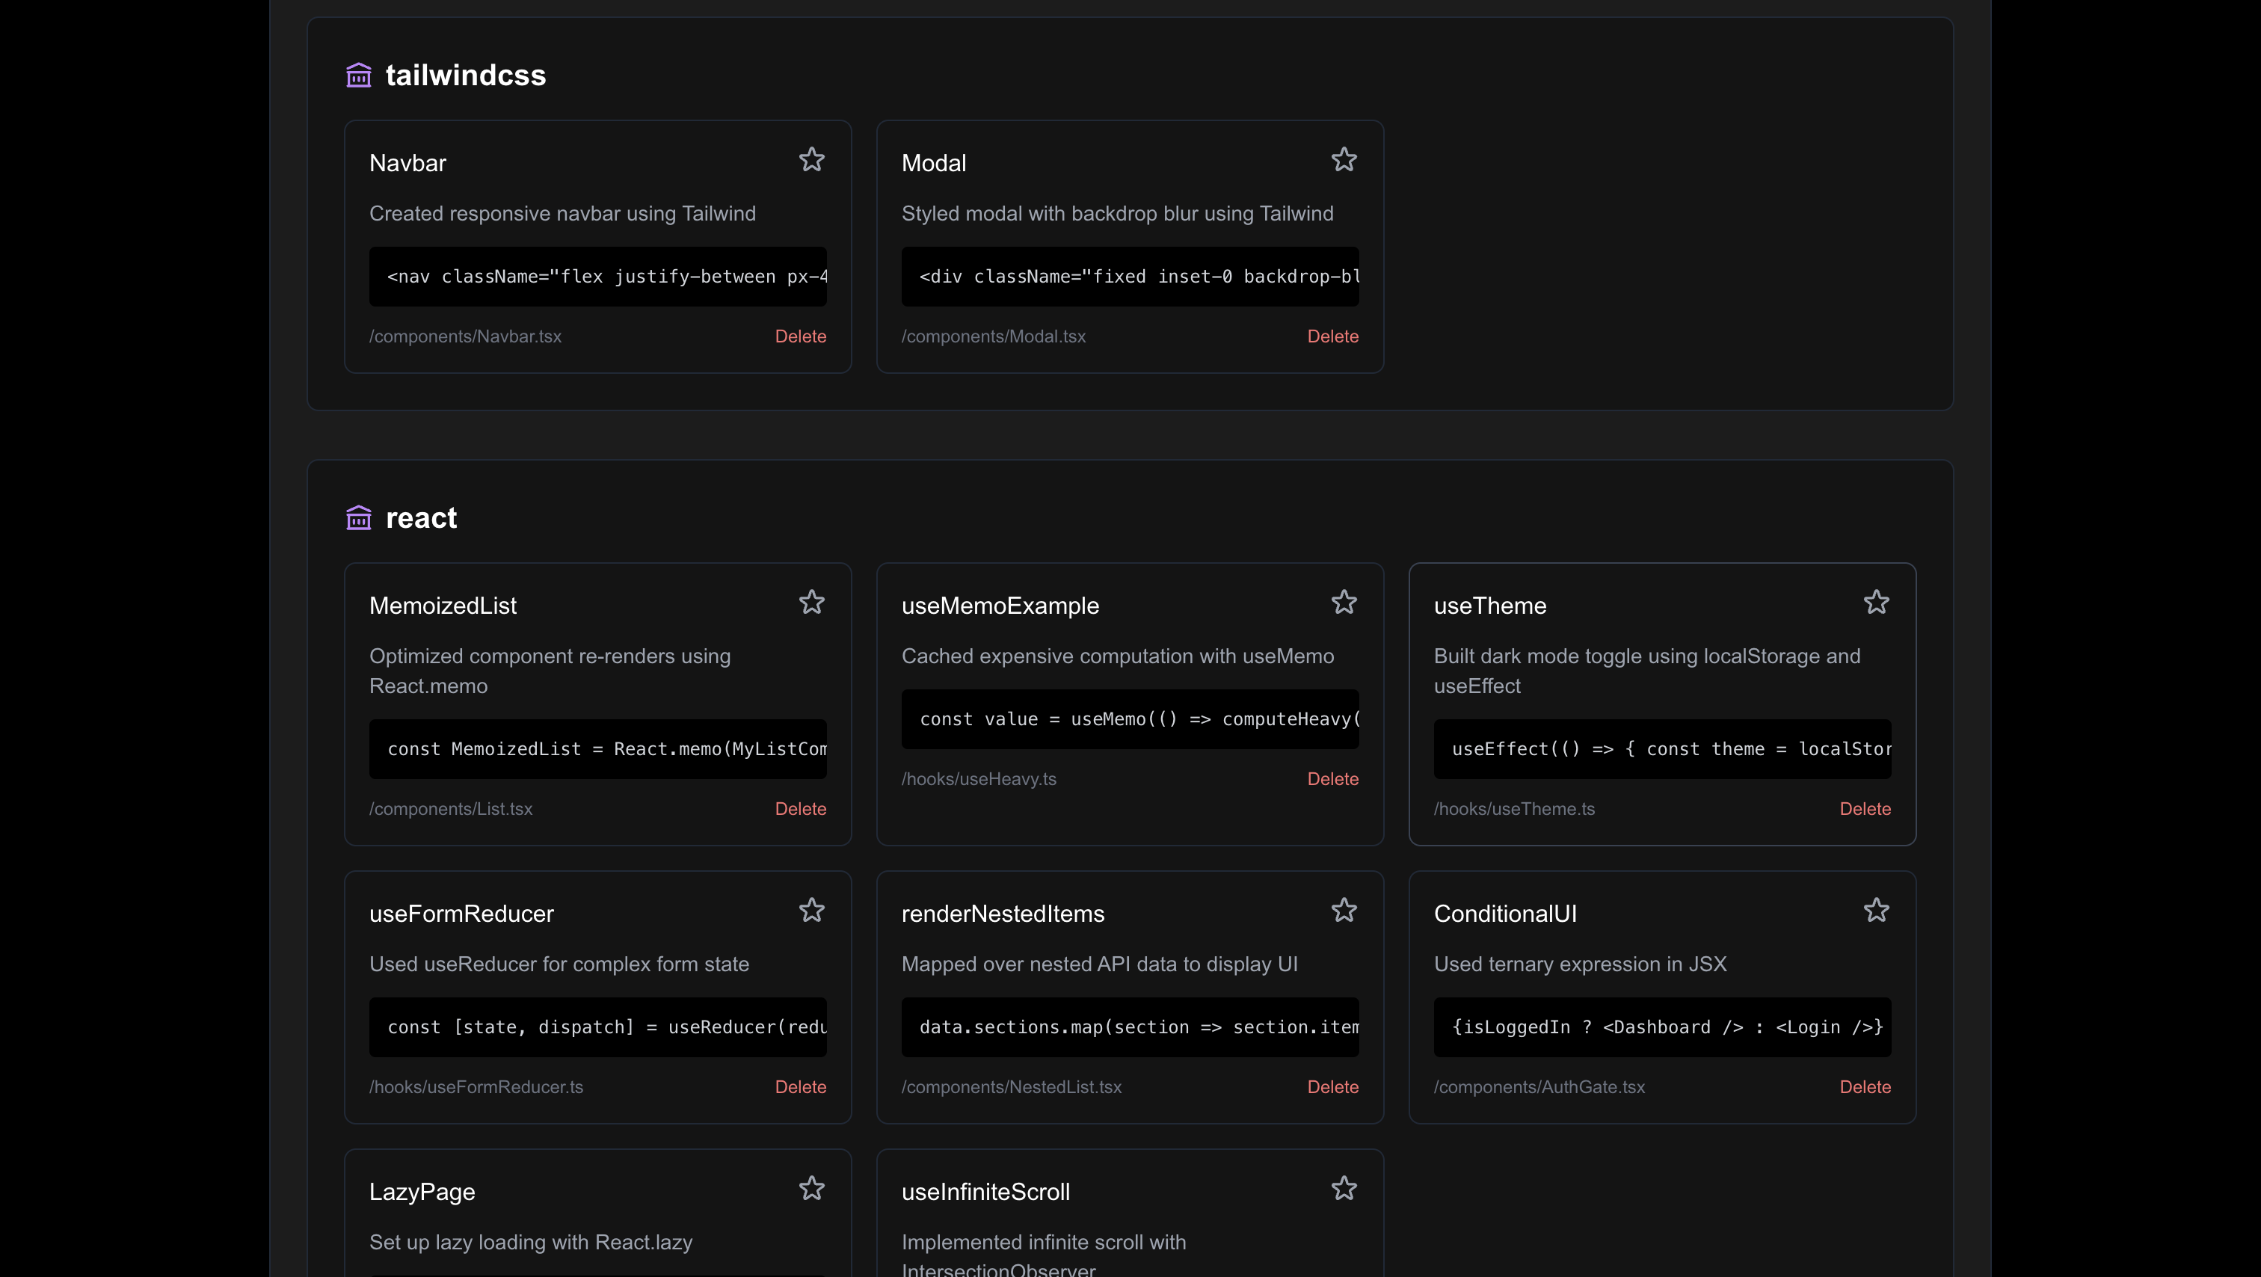The width and height of the screenshot is (2261, 1277).
Task: Click the react section heading
Action: tap(421, 518)
